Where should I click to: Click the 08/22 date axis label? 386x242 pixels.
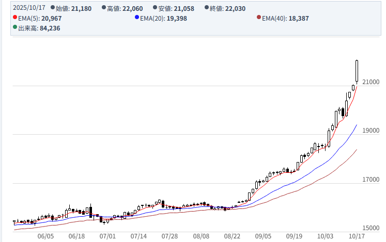click(232, 236)
